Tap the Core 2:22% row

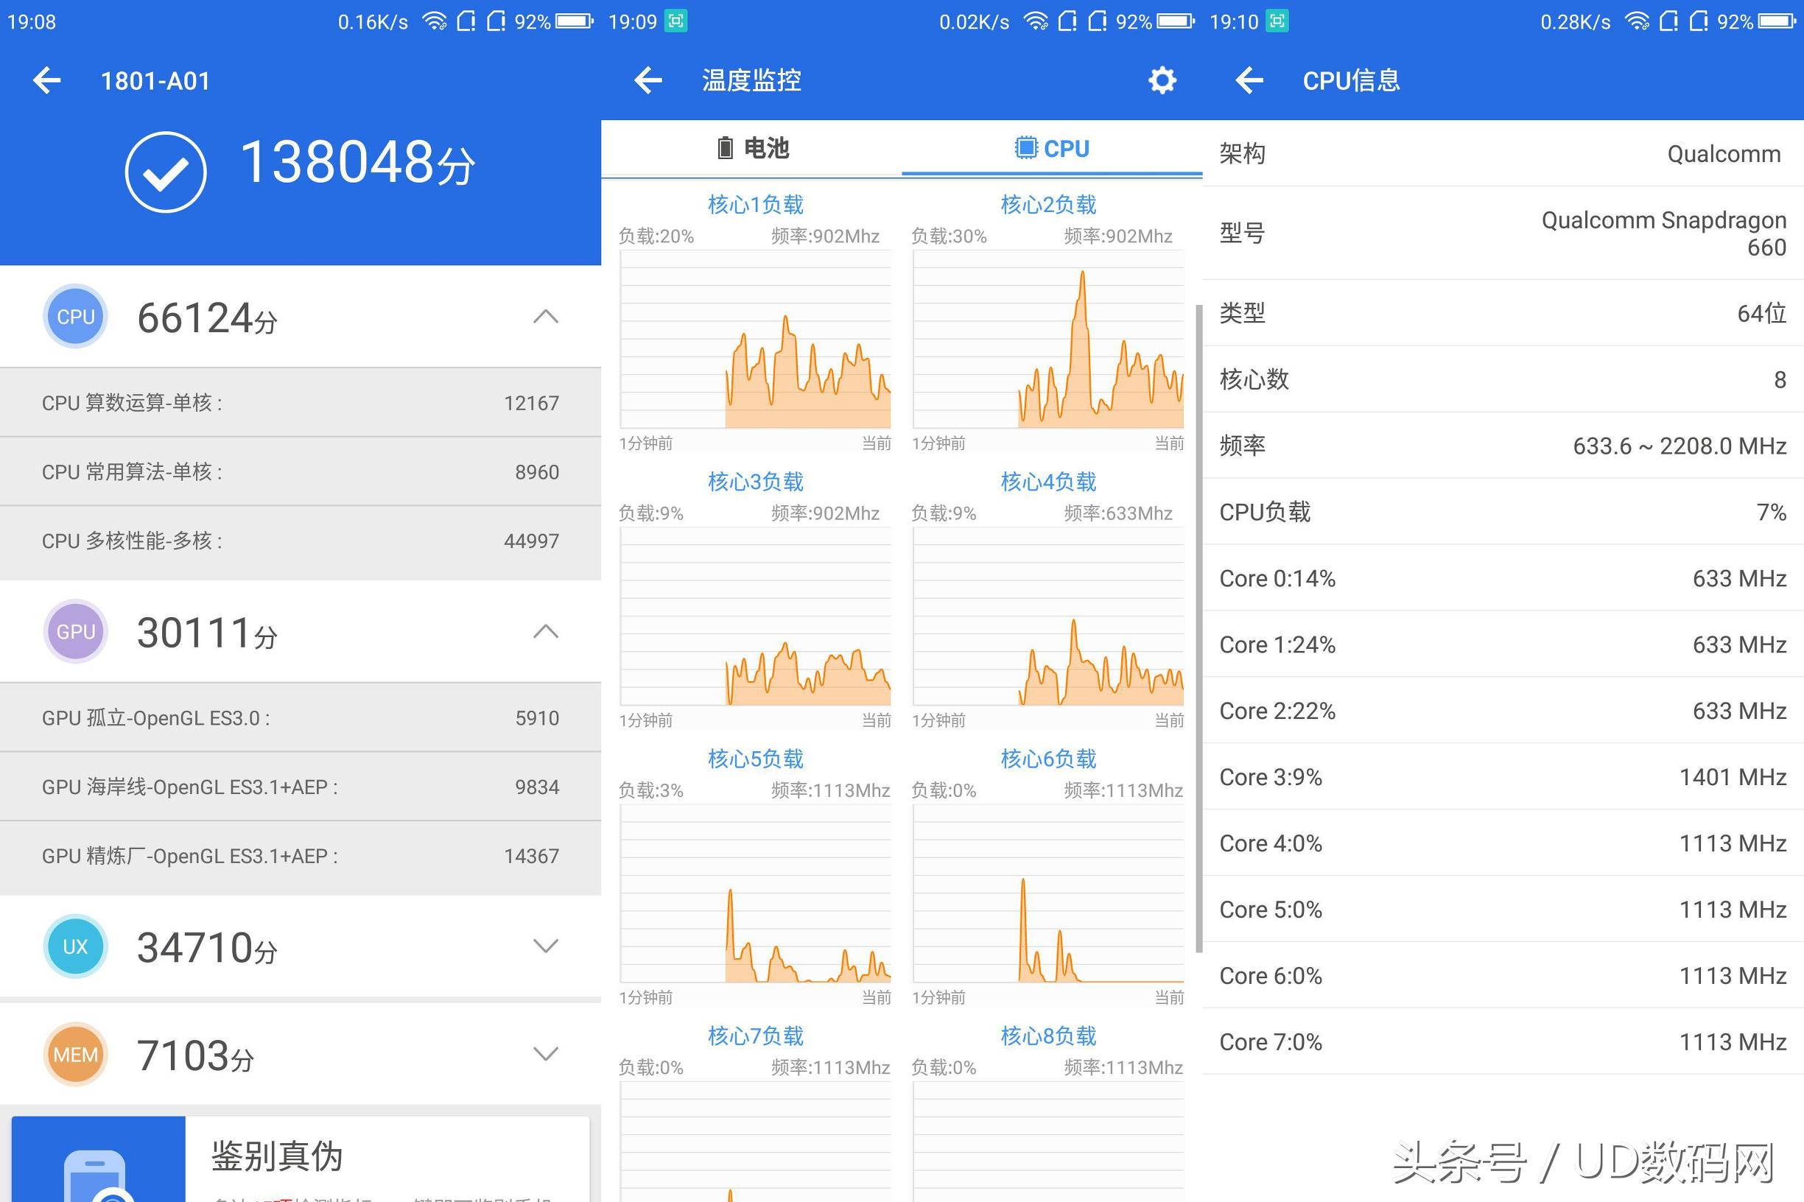point(1503,711)
